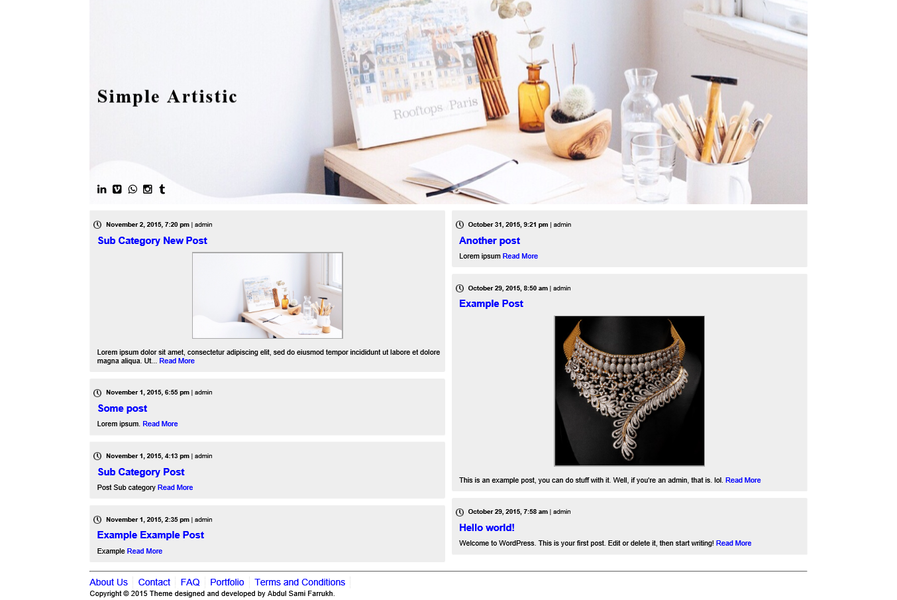Image resolution: width=897 pixels, height=600 pixels.
Task: Open the Terms and Conditions page
Action: [x=300, y=582]
